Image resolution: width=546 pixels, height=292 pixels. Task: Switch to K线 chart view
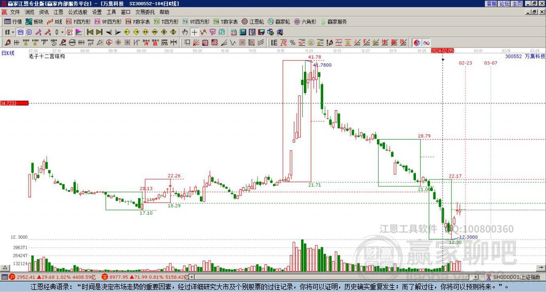click(x=54, y=21)
